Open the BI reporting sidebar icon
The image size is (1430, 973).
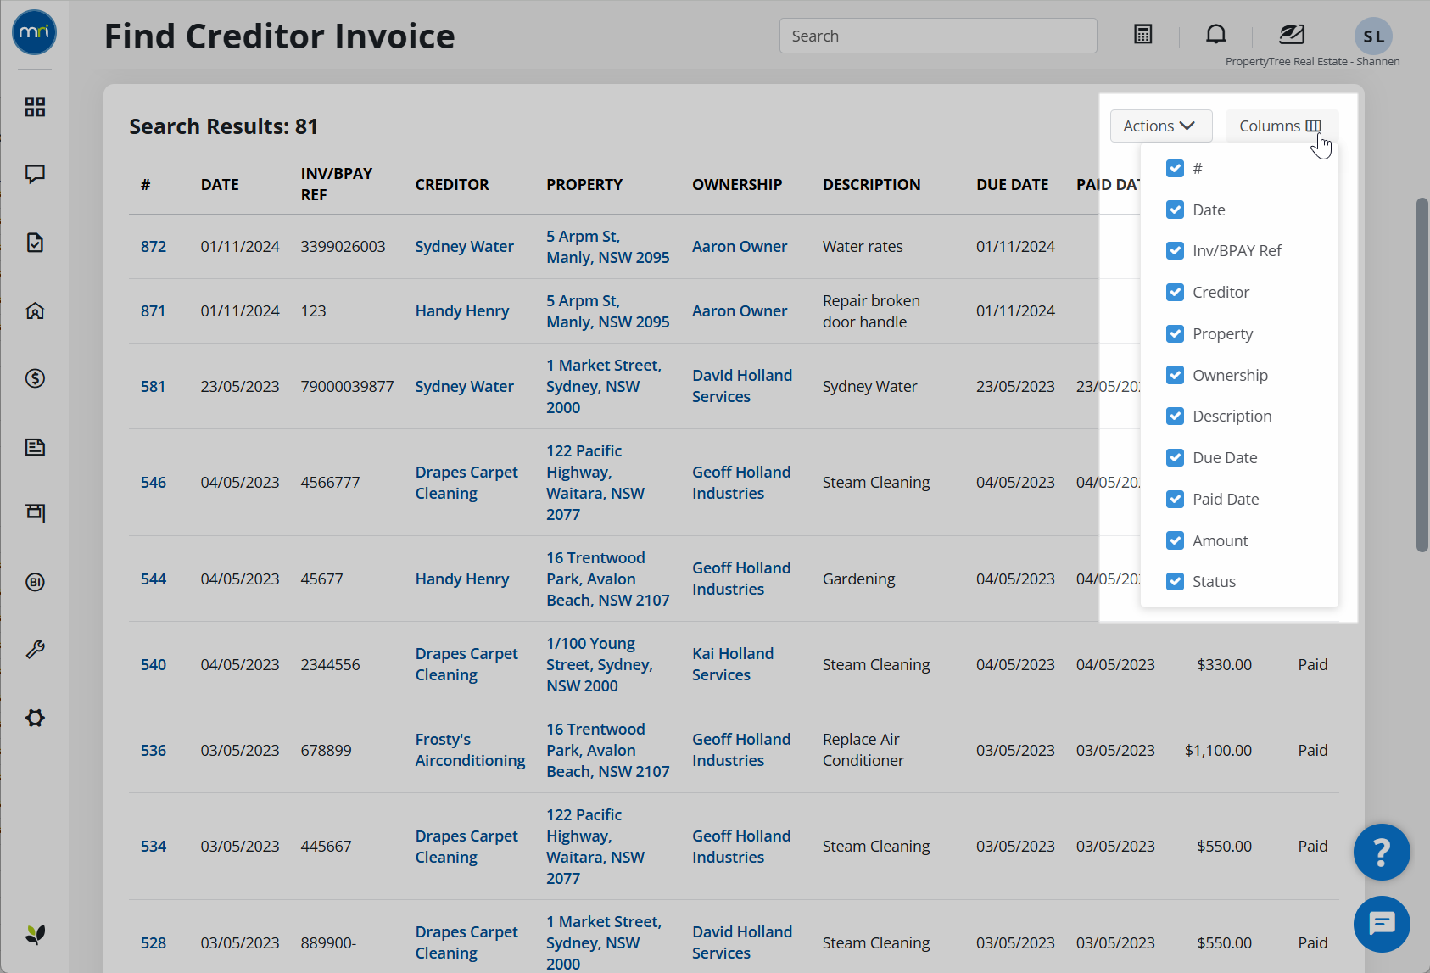(x=35, y=582)
